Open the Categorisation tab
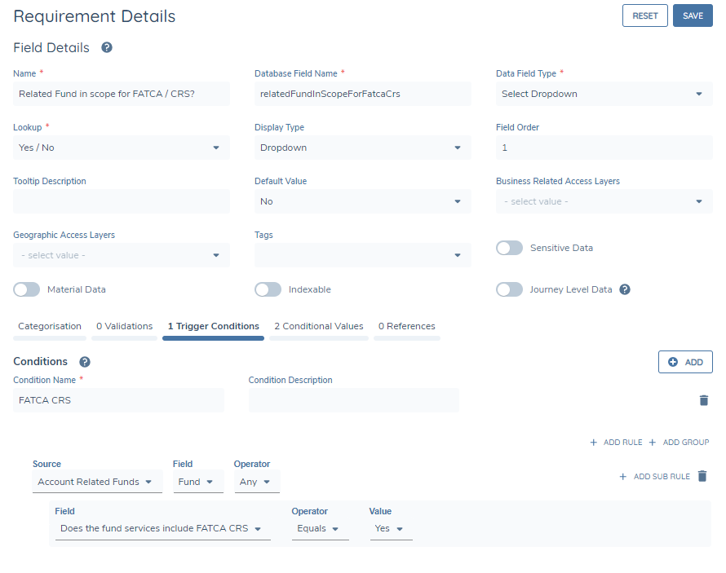The height and width of the screenshot is (573, 726). [x=49, y=325]
